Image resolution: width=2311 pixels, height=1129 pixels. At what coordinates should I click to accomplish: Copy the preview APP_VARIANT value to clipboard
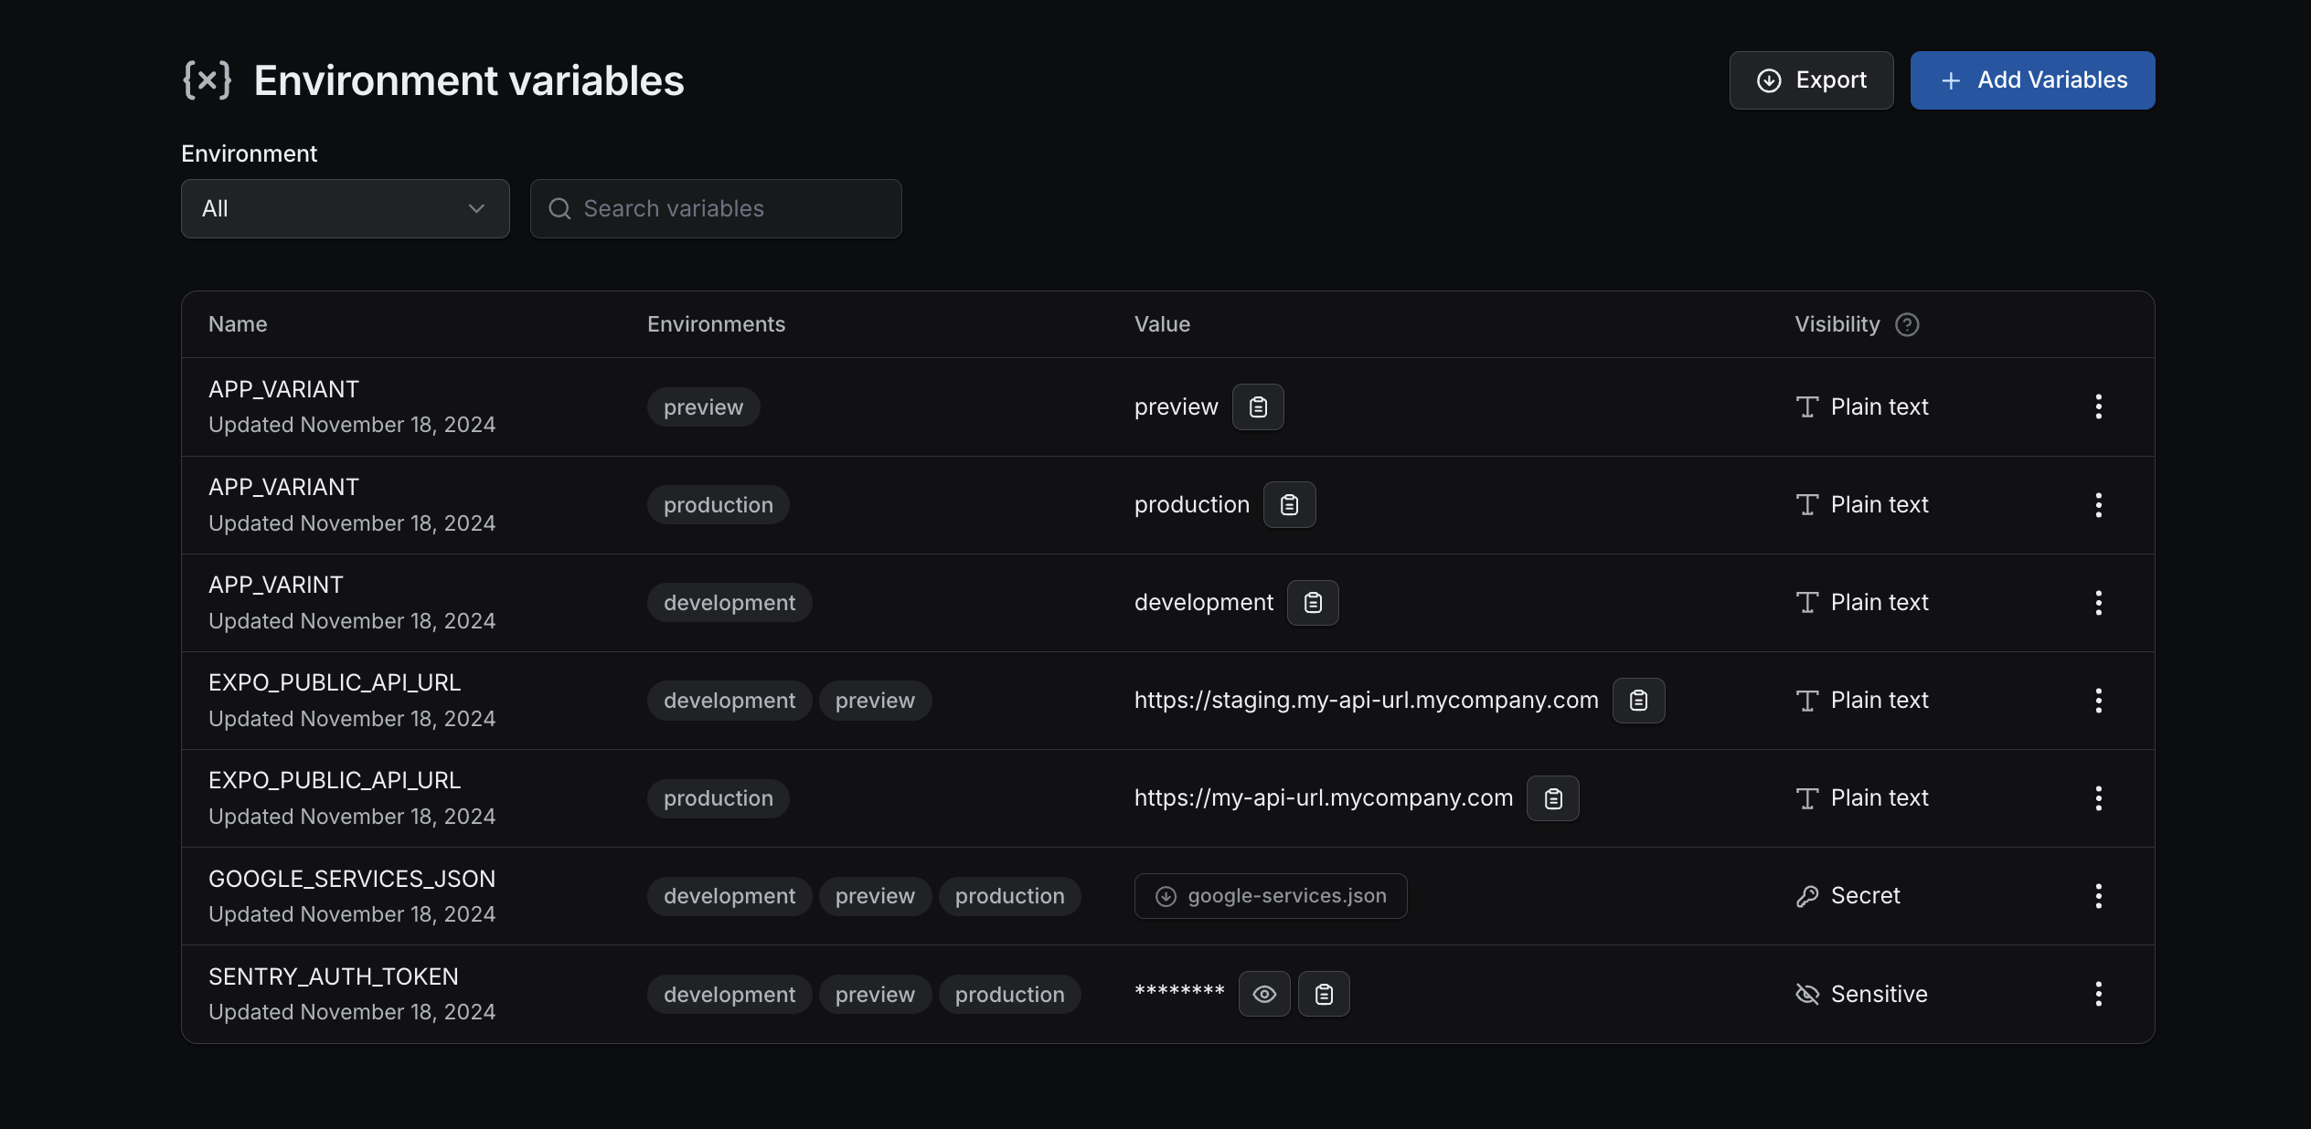coord(1258,406)
